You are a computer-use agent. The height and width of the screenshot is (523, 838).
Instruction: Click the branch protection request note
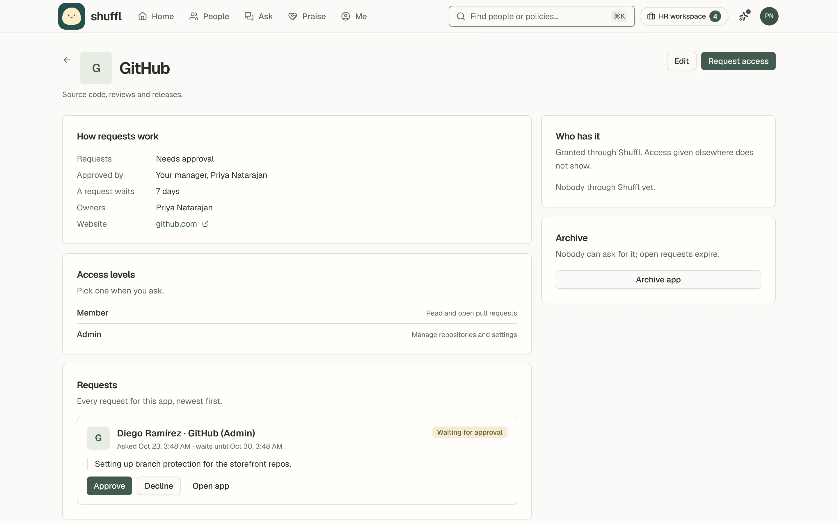pos(193,464)
